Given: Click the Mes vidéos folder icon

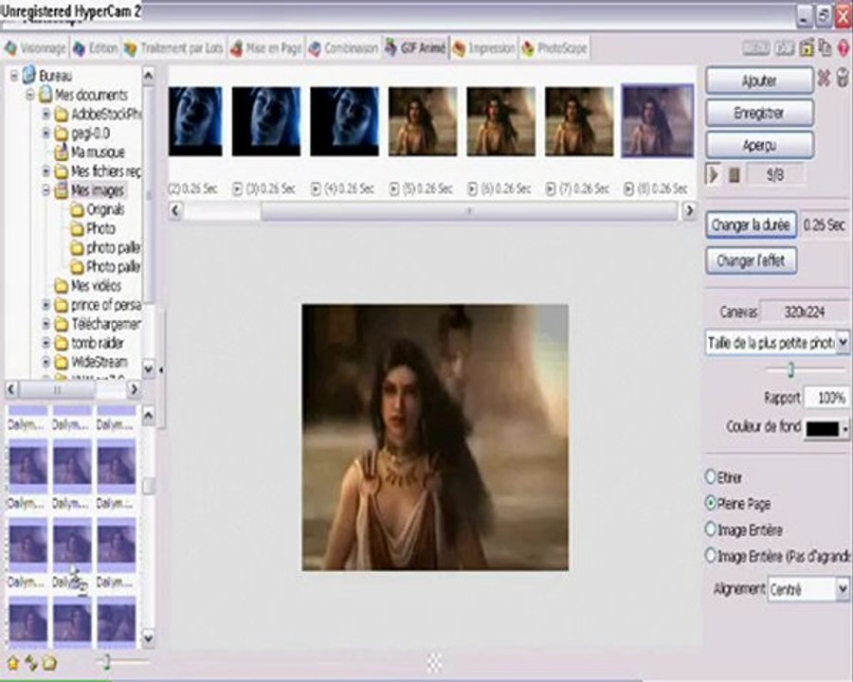Looking at the screenshot, I should [x=61, y=285].
